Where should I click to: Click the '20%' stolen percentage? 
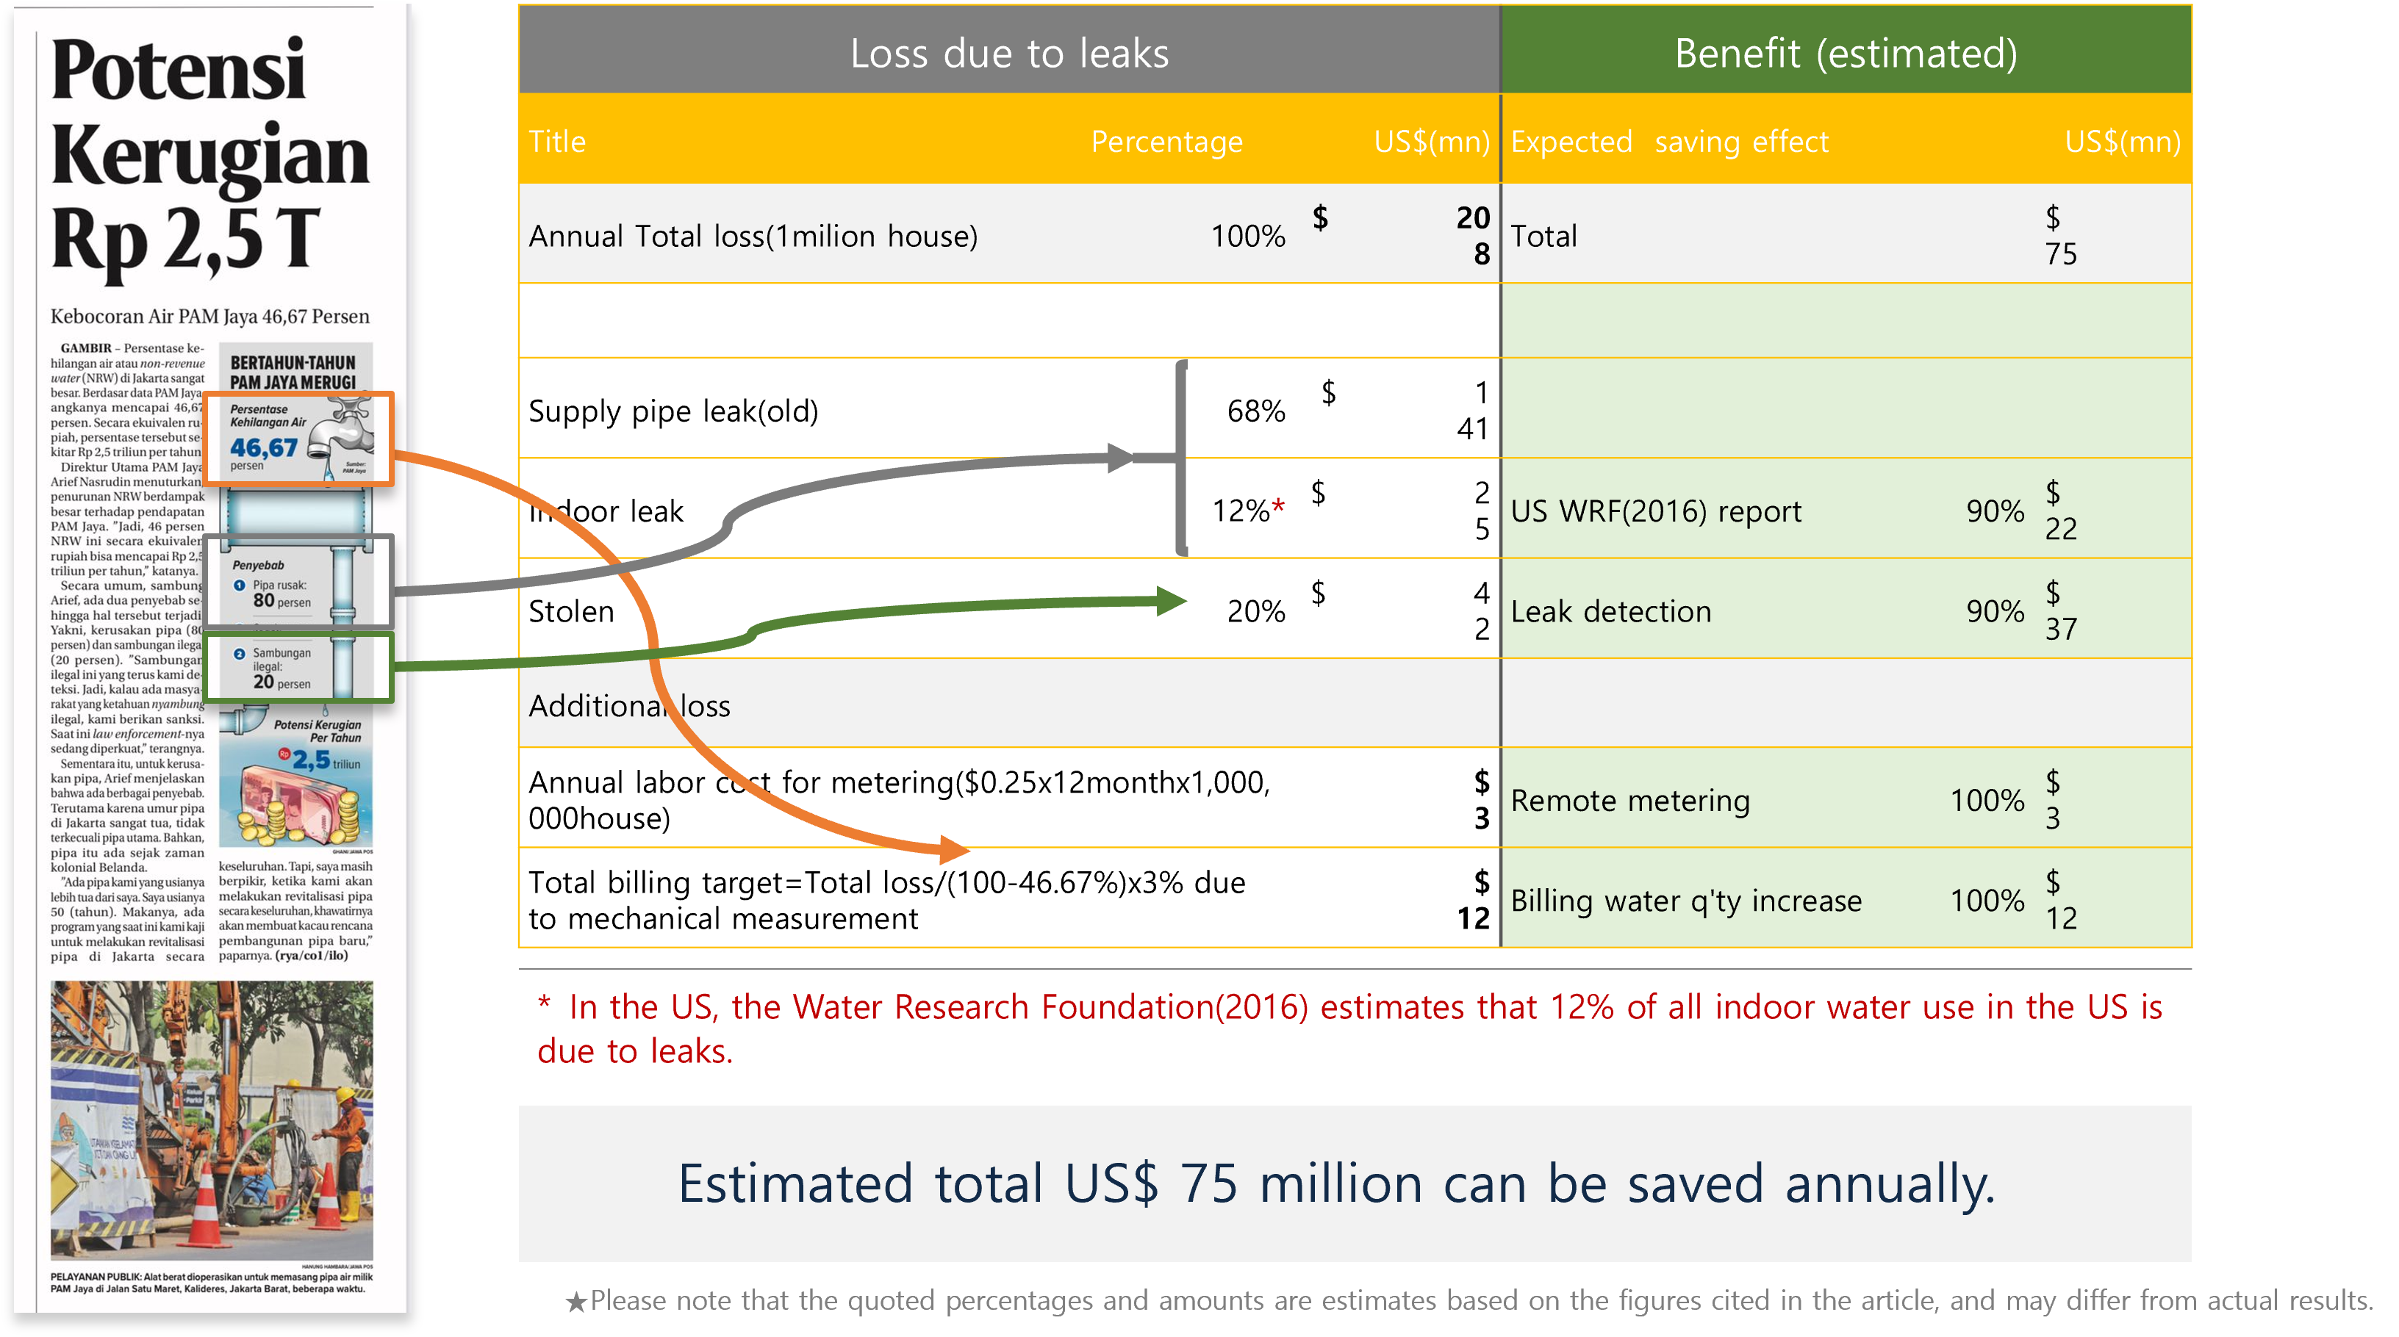click(x=1255, y=610)
